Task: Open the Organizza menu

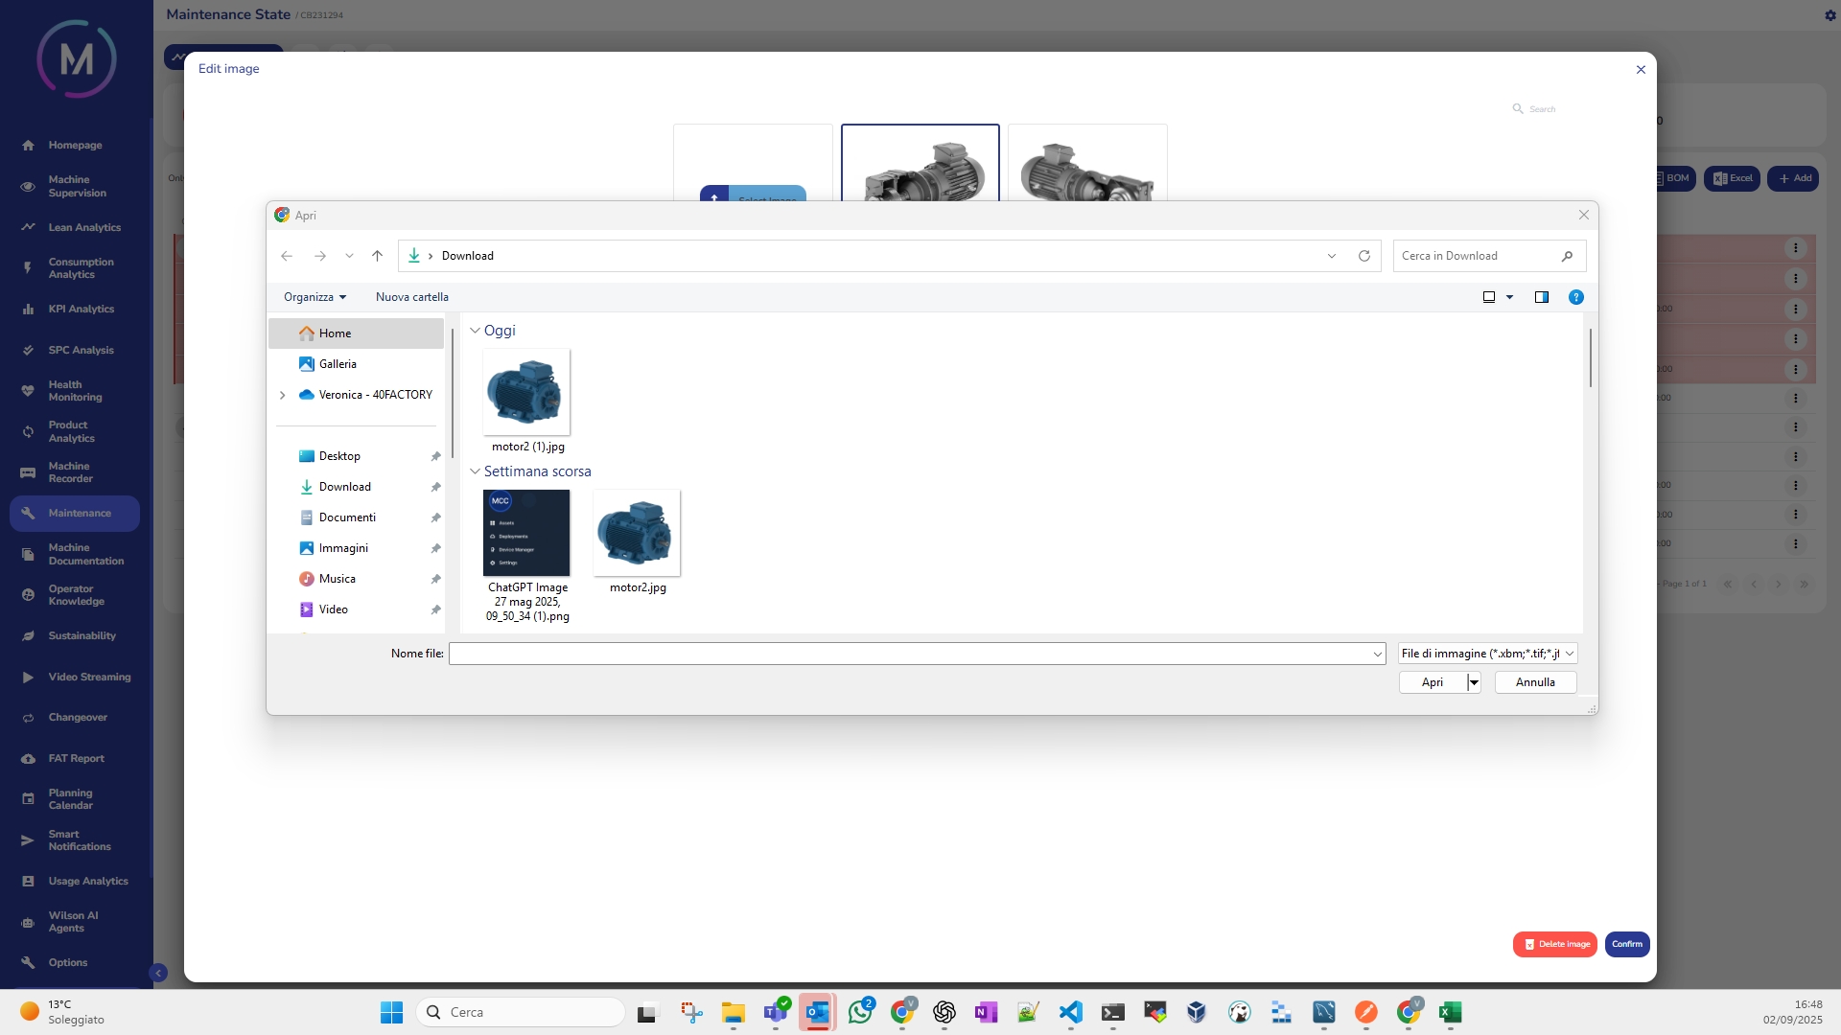Action: pos(315,297)
